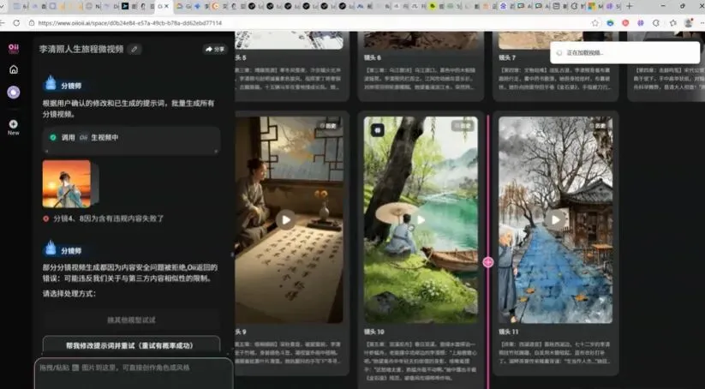Choose 换其他模型试试 option
Screen dimensions: 705x389
coord(131,320)
